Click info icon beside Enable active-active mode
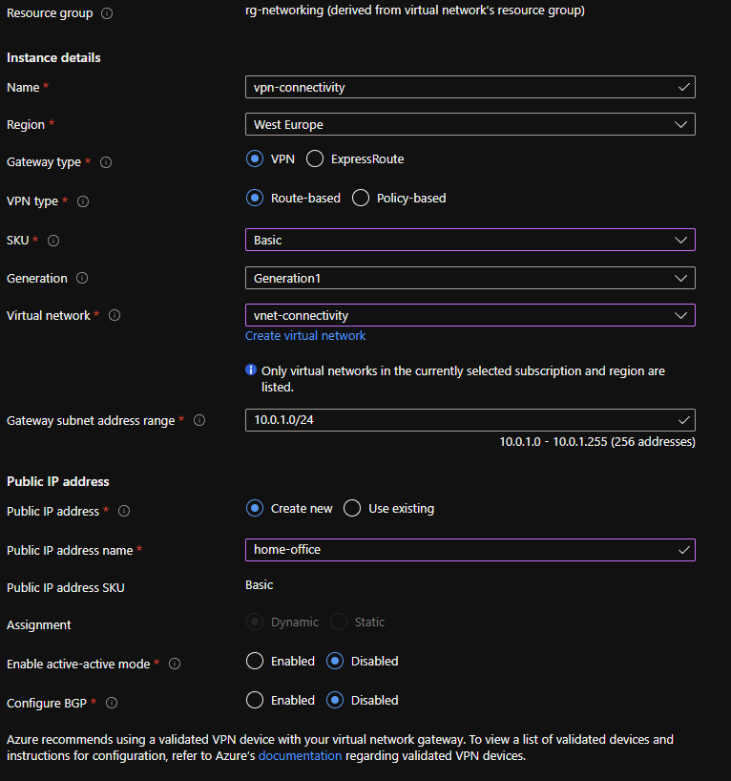 [x=175, y=664]
